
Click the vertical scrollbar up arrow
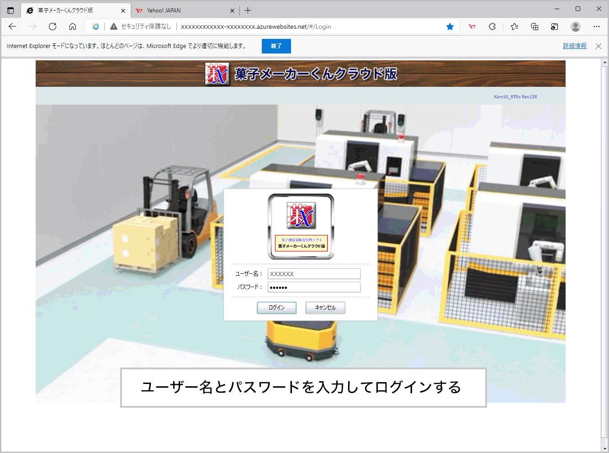(605, 63)
